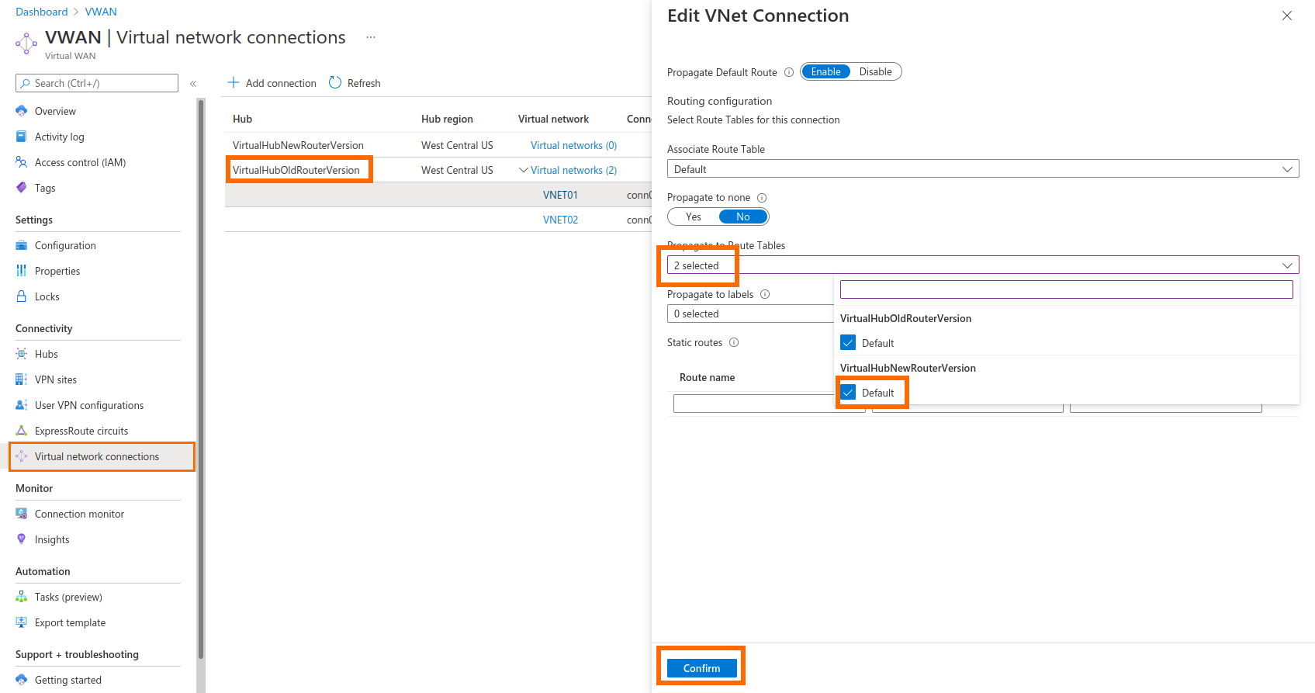Click the info icon next to Static routes

[x=734, y=342]
